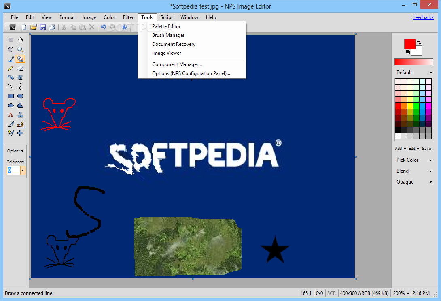This screenshot has width=441, height=301.
Task: Click the blue Help question mark icon
Action: [125, 27]
